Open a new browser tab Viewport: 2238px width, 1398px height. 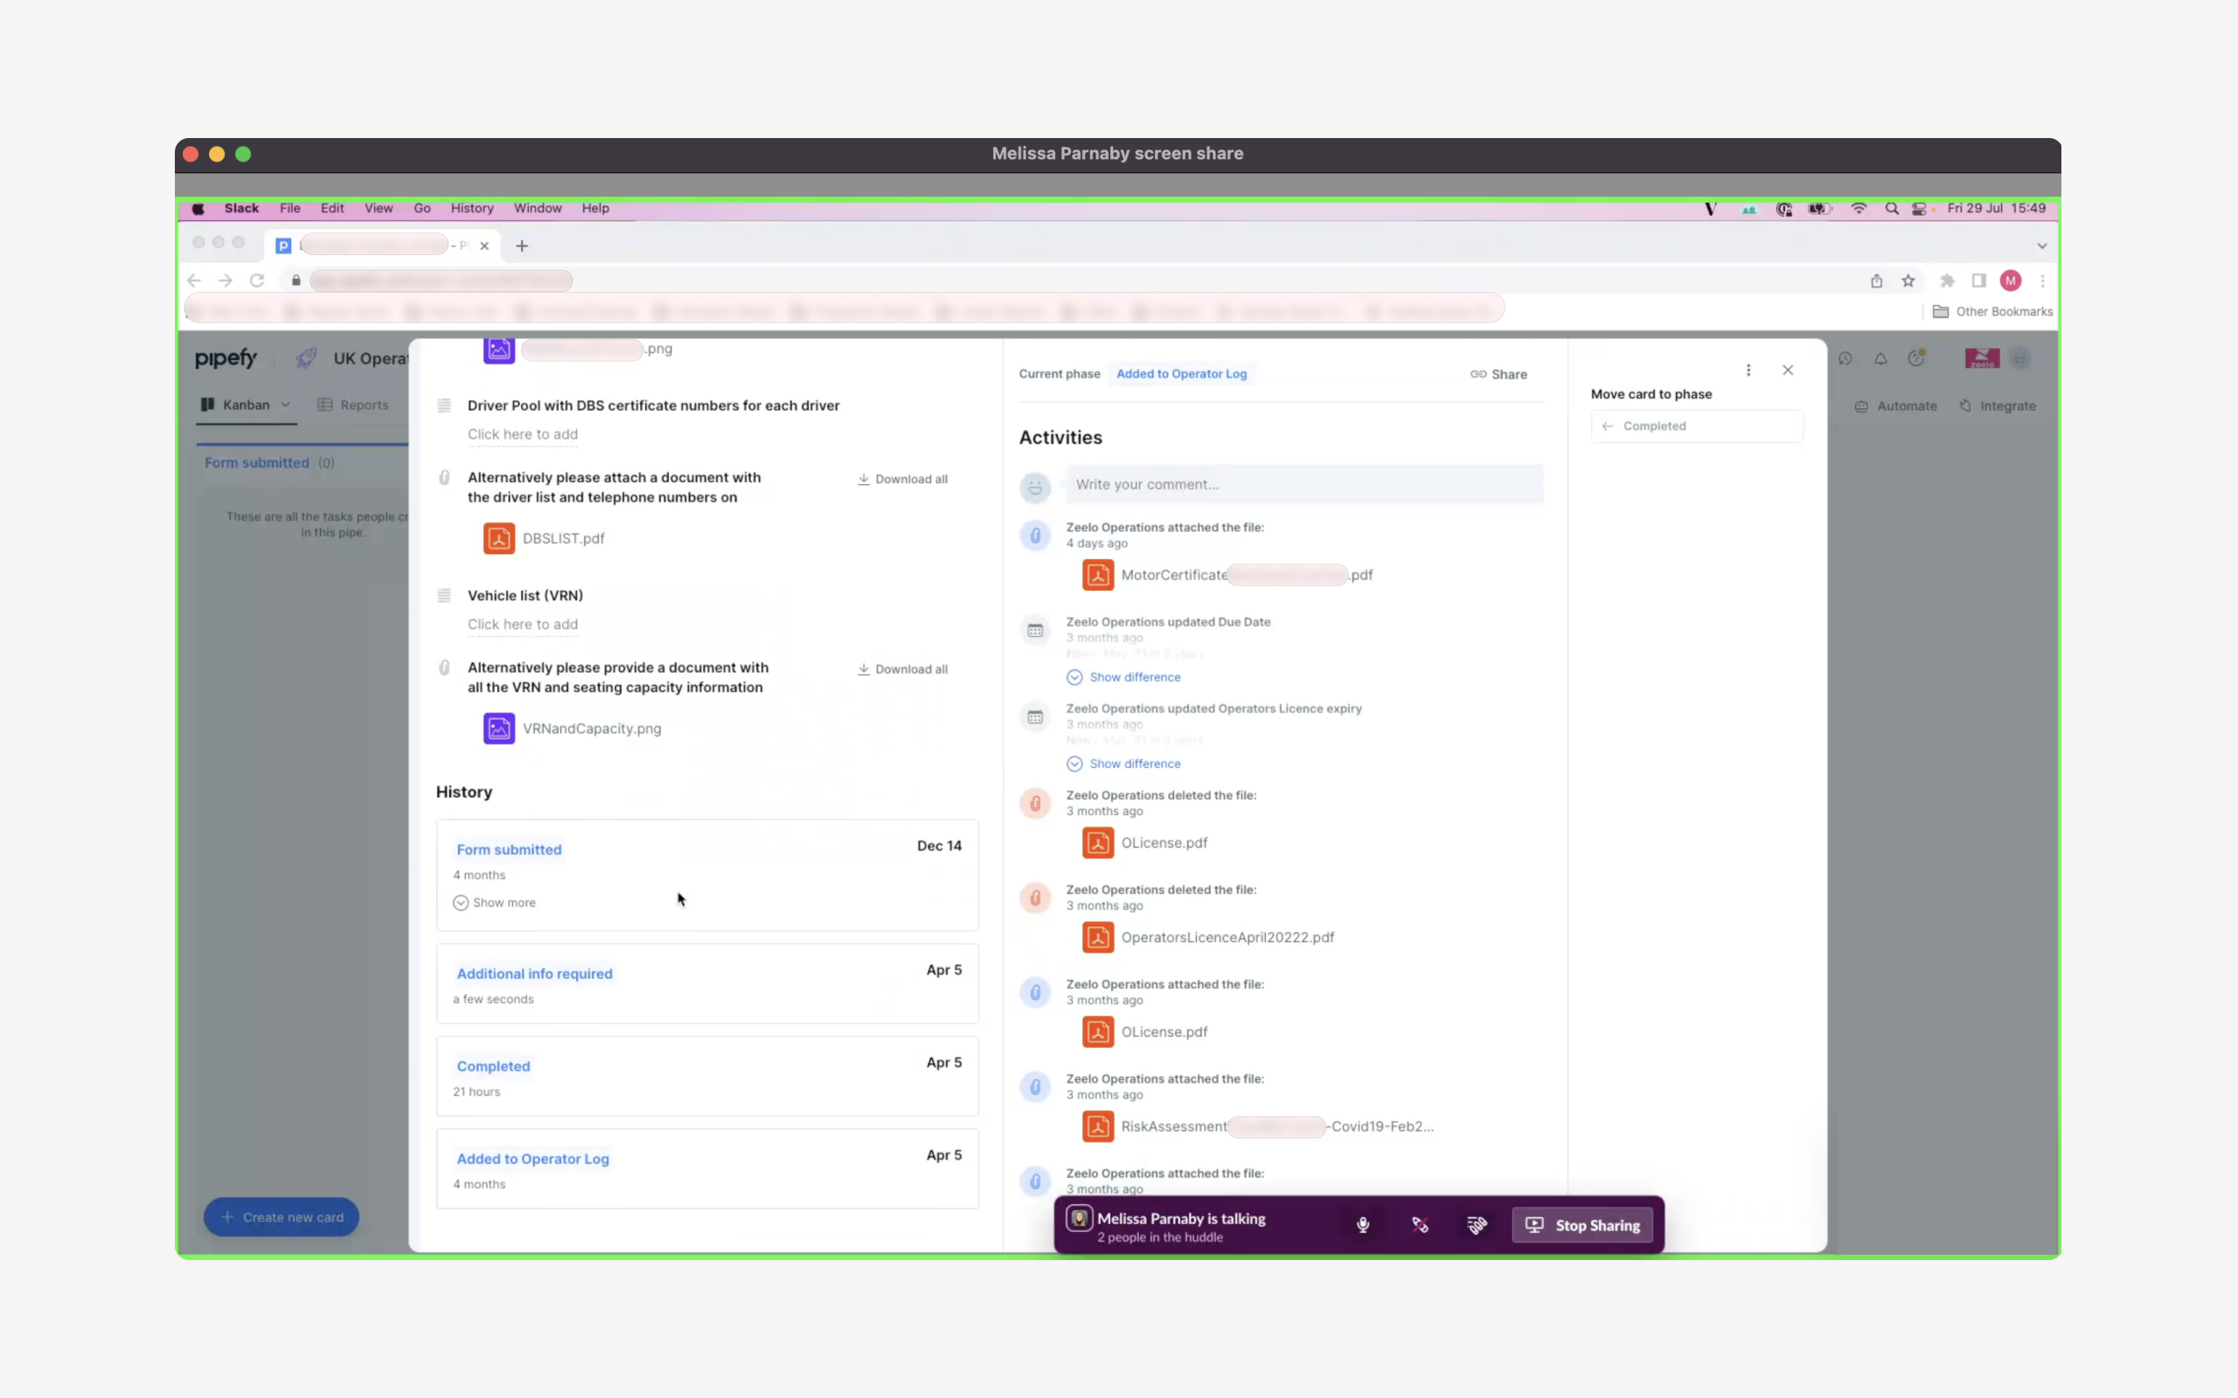pos(522,246)
